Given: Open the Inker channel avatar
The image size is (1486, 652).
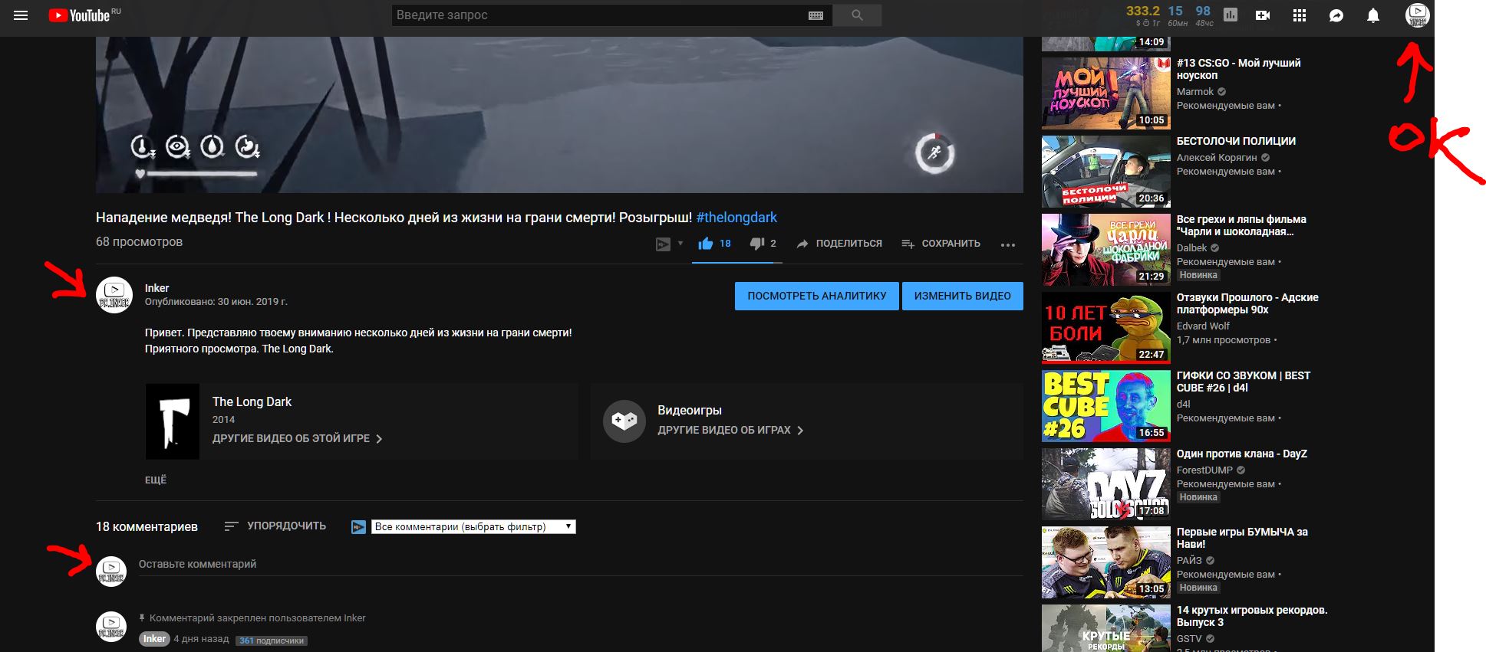Looking at the screenshot, I should point(114,295).
